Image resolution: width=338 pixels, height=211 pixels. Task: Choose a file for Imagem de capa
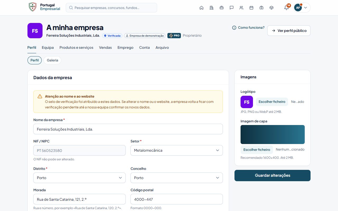[x=257, y=150]
